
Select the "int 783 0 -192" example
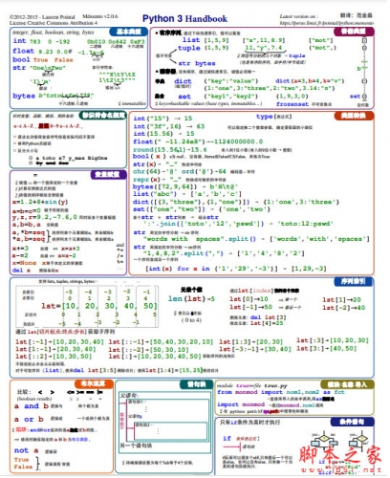[x=41, y=41]
